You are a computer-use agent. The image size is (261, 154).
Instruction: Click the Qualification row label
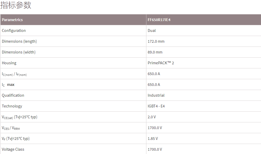(x=13, y=95)
